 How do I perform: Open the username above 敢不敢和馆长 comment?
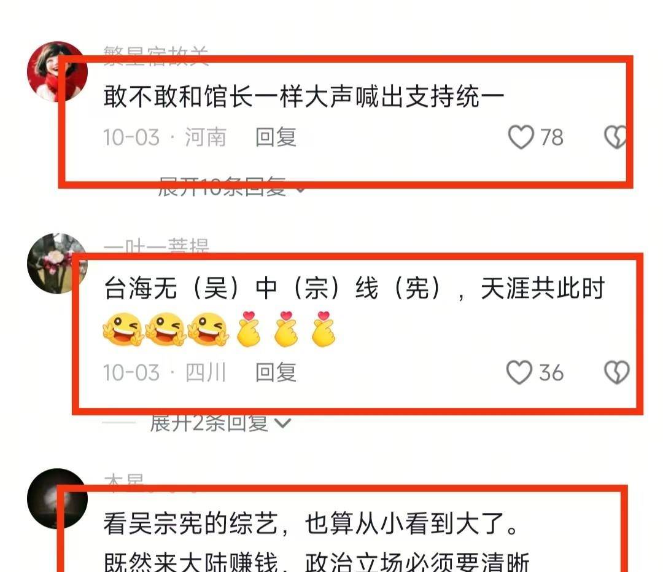[x=156, y=56]
